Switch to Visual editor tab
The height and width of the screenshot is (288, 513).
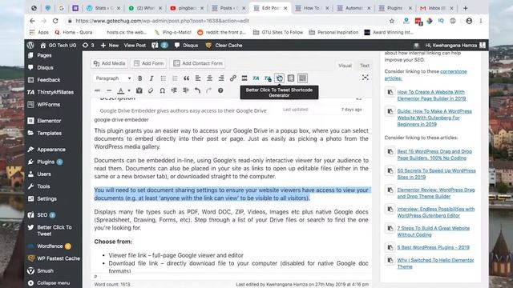(x=345, y=66)
